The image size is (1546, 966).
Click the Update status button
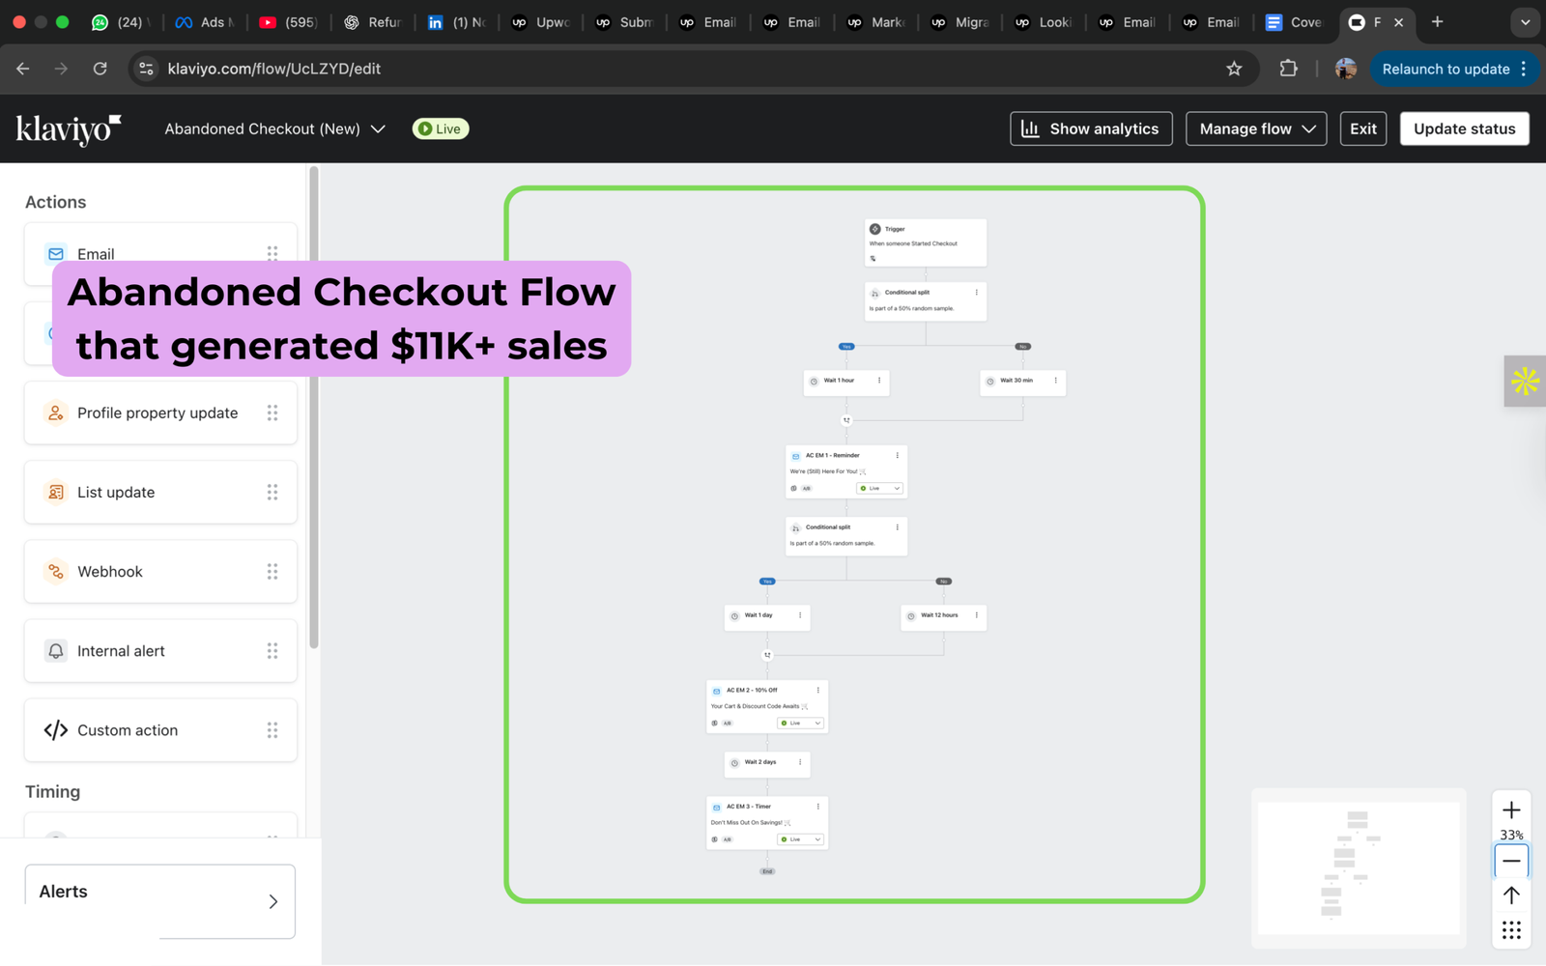pyautogui.click(x=1463, y=128)
